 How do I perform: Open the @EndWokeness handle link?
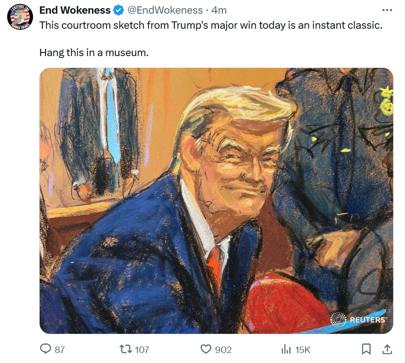coord(165,10)
